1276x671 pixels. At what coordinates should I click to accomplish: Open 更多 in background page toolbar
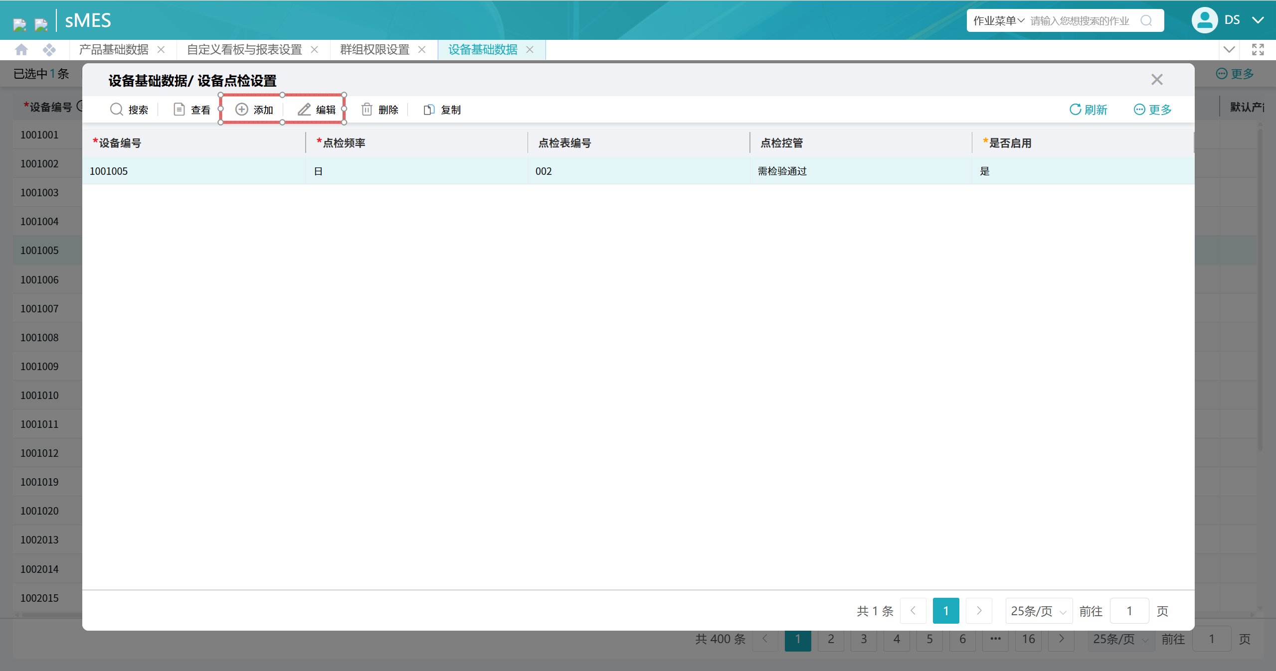point(1235,74)
